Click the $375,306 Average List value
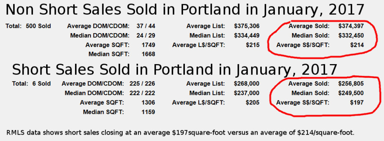Screen dimensions: 384x141 click(x=247, y=26)
